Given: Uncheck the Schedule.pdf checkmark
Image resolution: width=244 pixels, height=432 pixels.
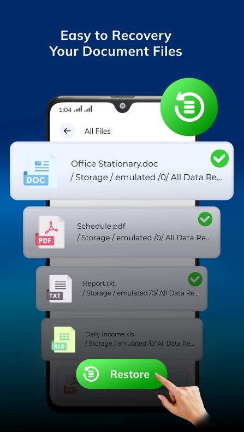Looking at the screenshot, I should (x=205, y=219).
